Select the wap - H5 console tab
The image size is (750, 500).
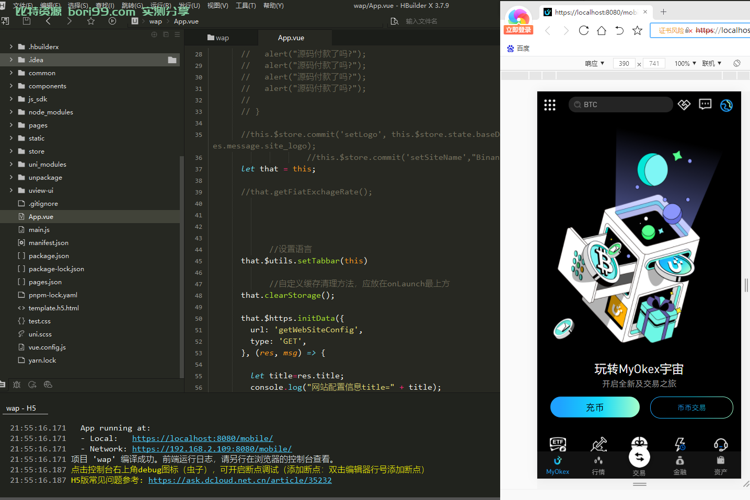pos(21,408)
